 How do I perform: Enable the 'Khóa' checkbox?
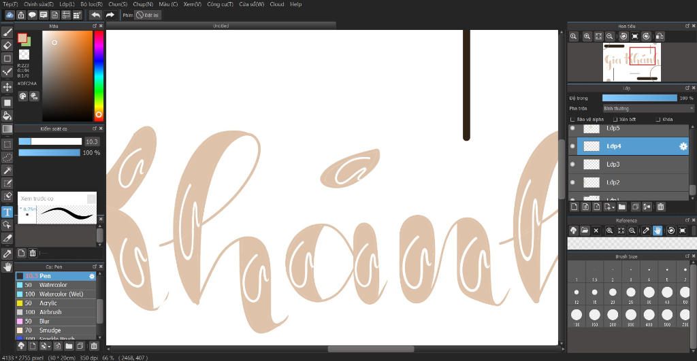click(x=658, y=120)
